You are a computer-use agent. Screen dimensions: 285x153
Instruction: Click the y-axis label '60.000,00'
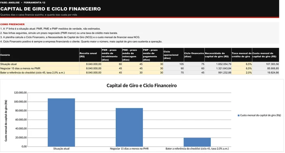(21, 120)
